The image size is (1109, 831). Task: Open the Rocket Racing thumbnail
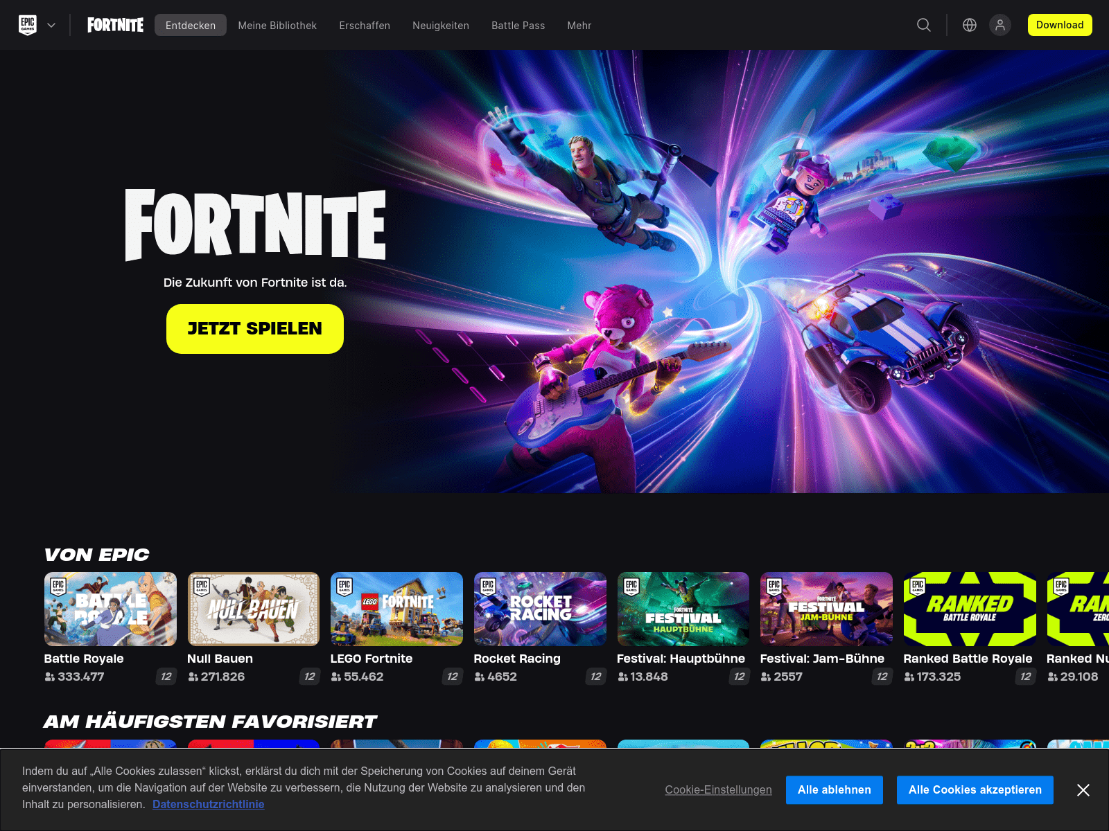click(x=540, y=609)
